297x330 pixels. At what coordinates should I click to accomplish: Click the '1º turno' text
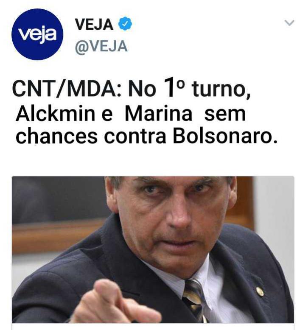207,87
